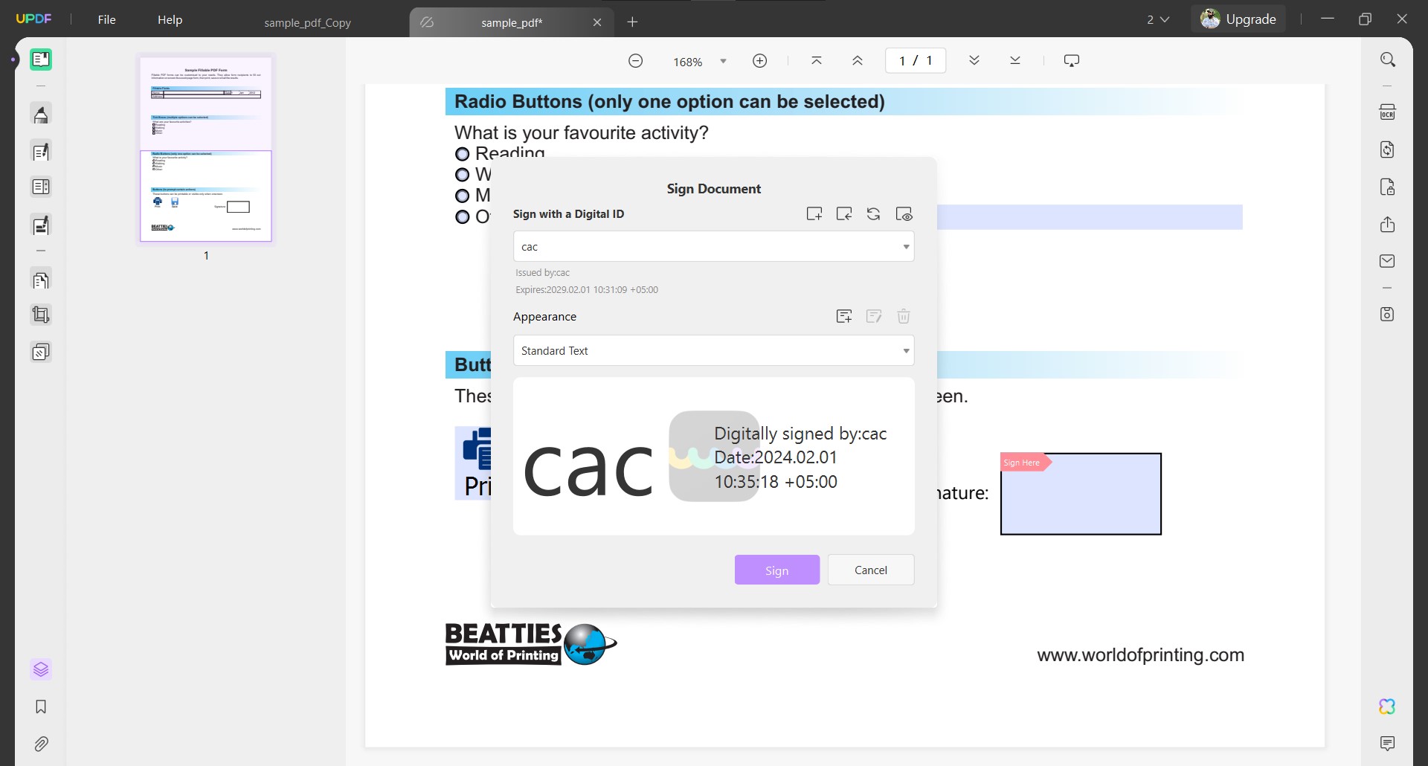The width and height of the screenshot is (1428, 766).
Task: Select the third radio button starting with M
Action: 463,196
